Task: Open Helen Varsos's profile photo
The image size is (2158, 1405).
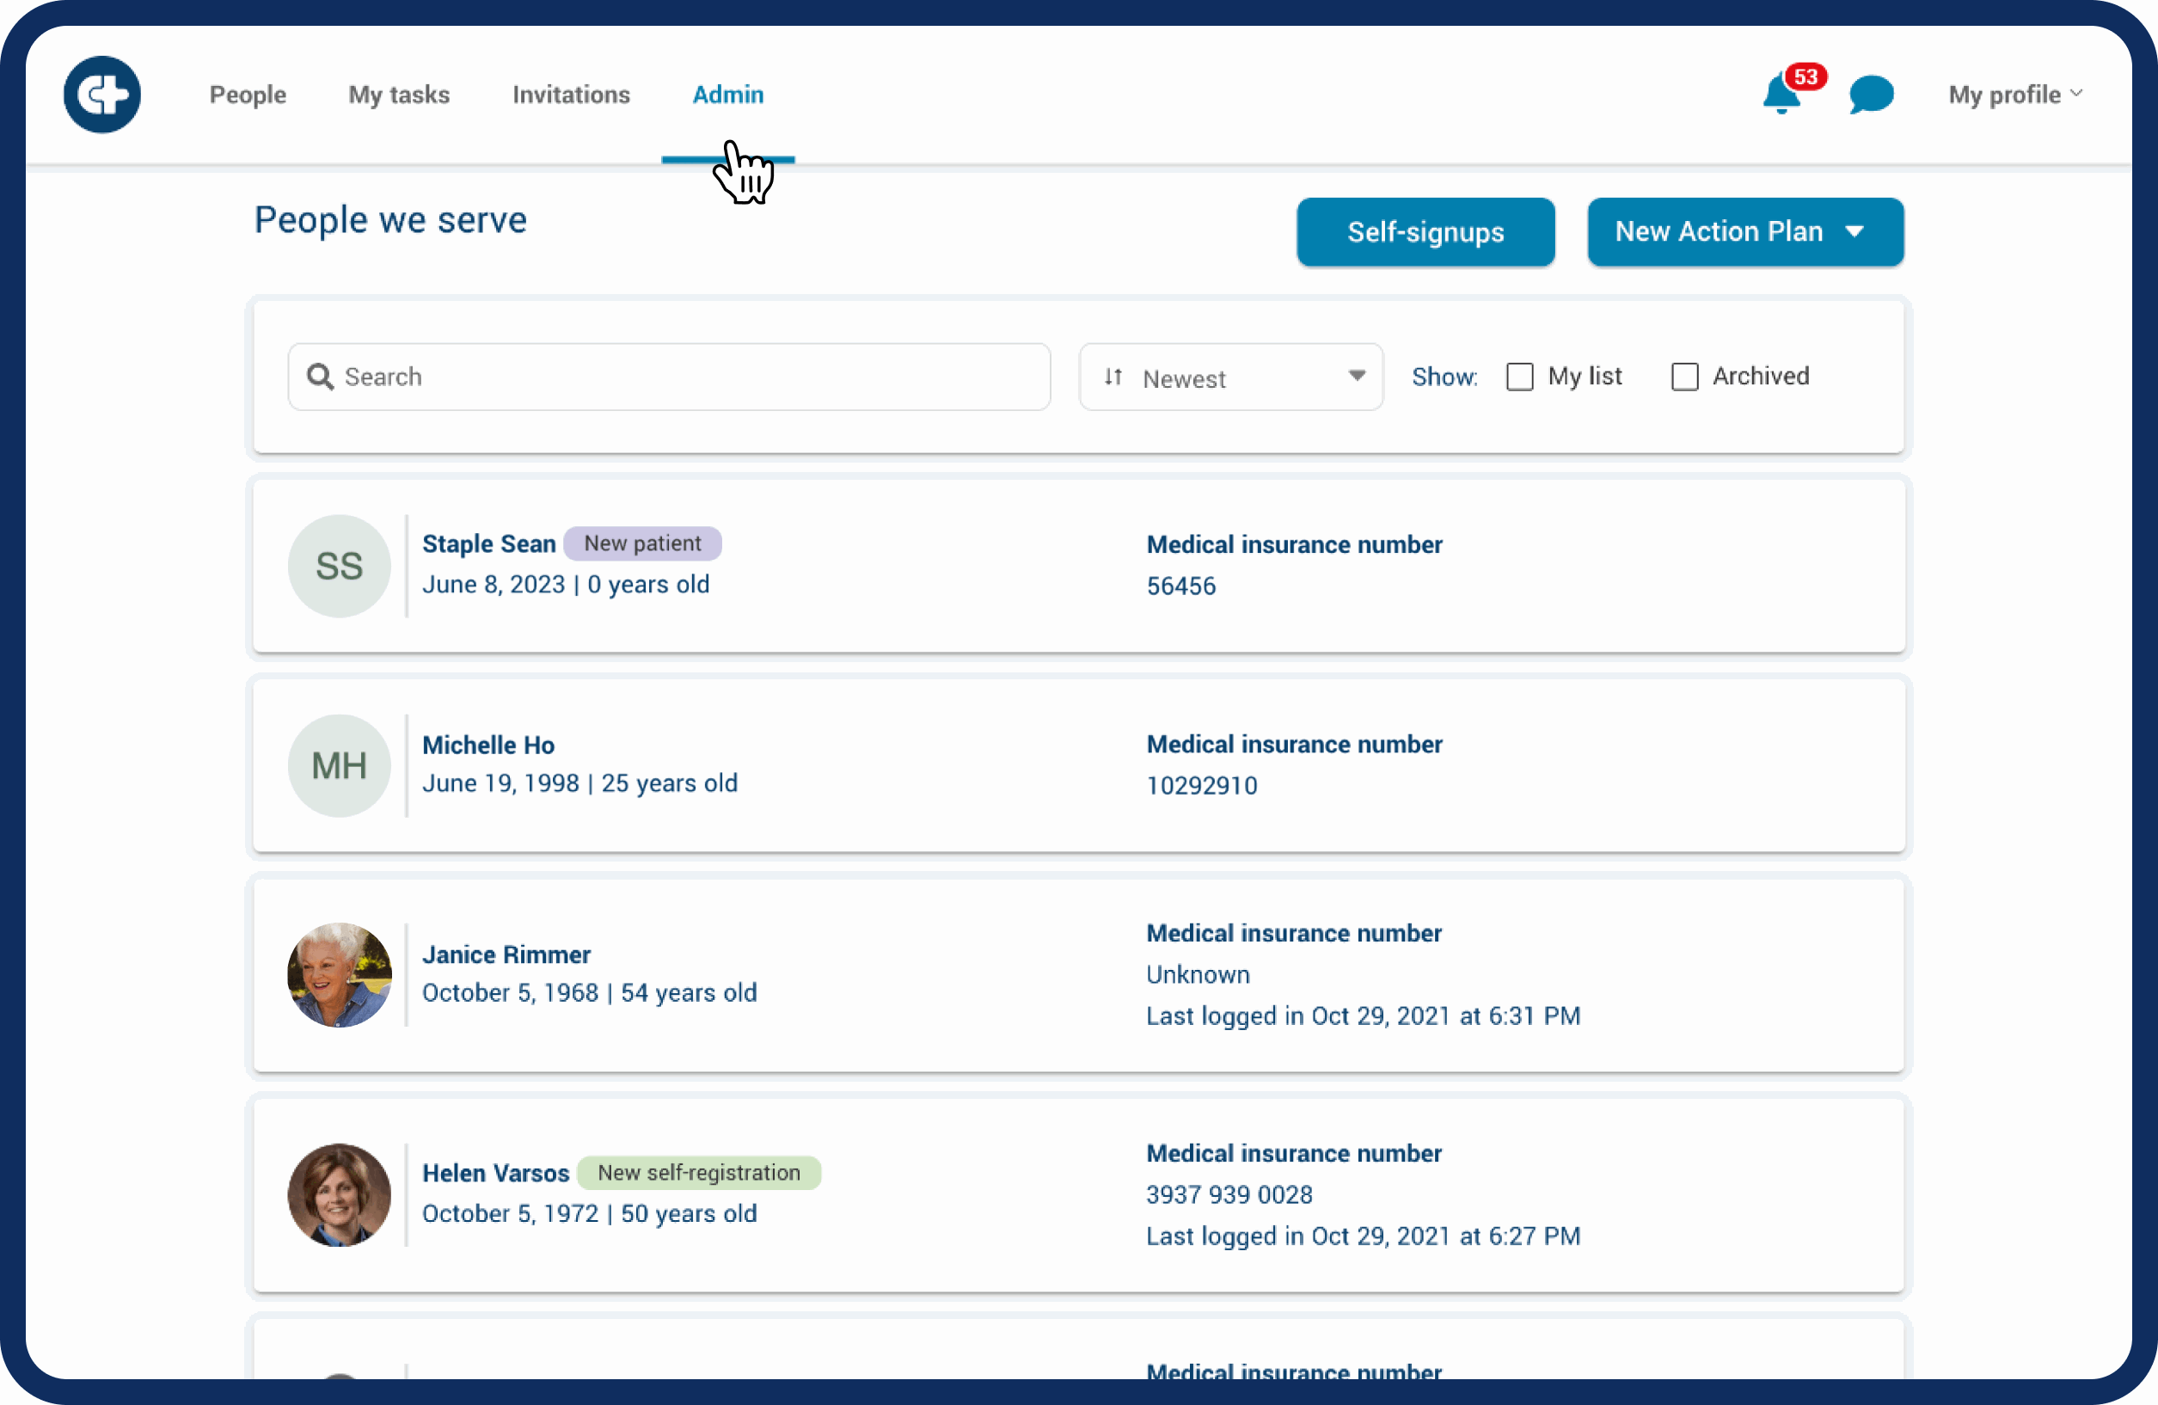Action: pos(339,1194)
